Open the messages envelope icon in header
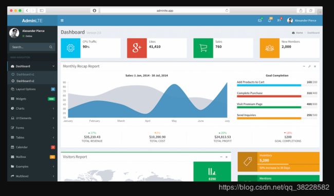This screenshot has width=334, height=196. (259, 21)
